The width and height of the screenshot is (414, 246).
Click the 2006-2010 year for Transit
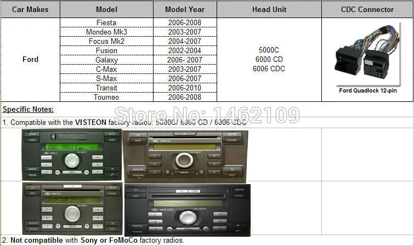[x=185, y=88]
